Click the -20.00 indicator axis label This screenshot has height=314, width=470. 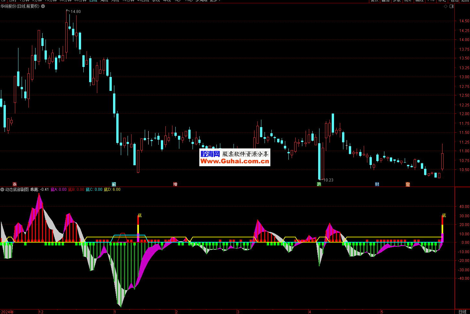click(464, 260)
